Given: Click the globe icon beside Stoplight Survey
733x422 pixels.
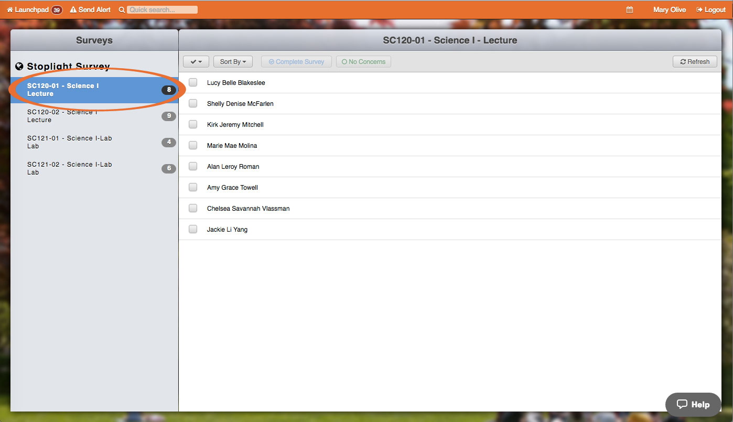Looking at the screenshot, I should pos(19,66).
